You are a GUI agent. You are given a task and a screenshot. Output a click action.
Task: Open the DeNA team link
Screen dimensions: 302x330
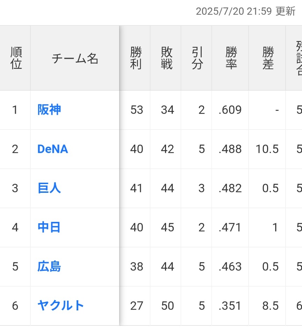52,149
